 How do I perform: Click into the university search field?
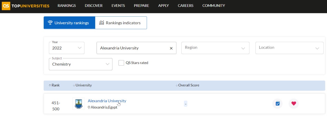coord(132,48)
